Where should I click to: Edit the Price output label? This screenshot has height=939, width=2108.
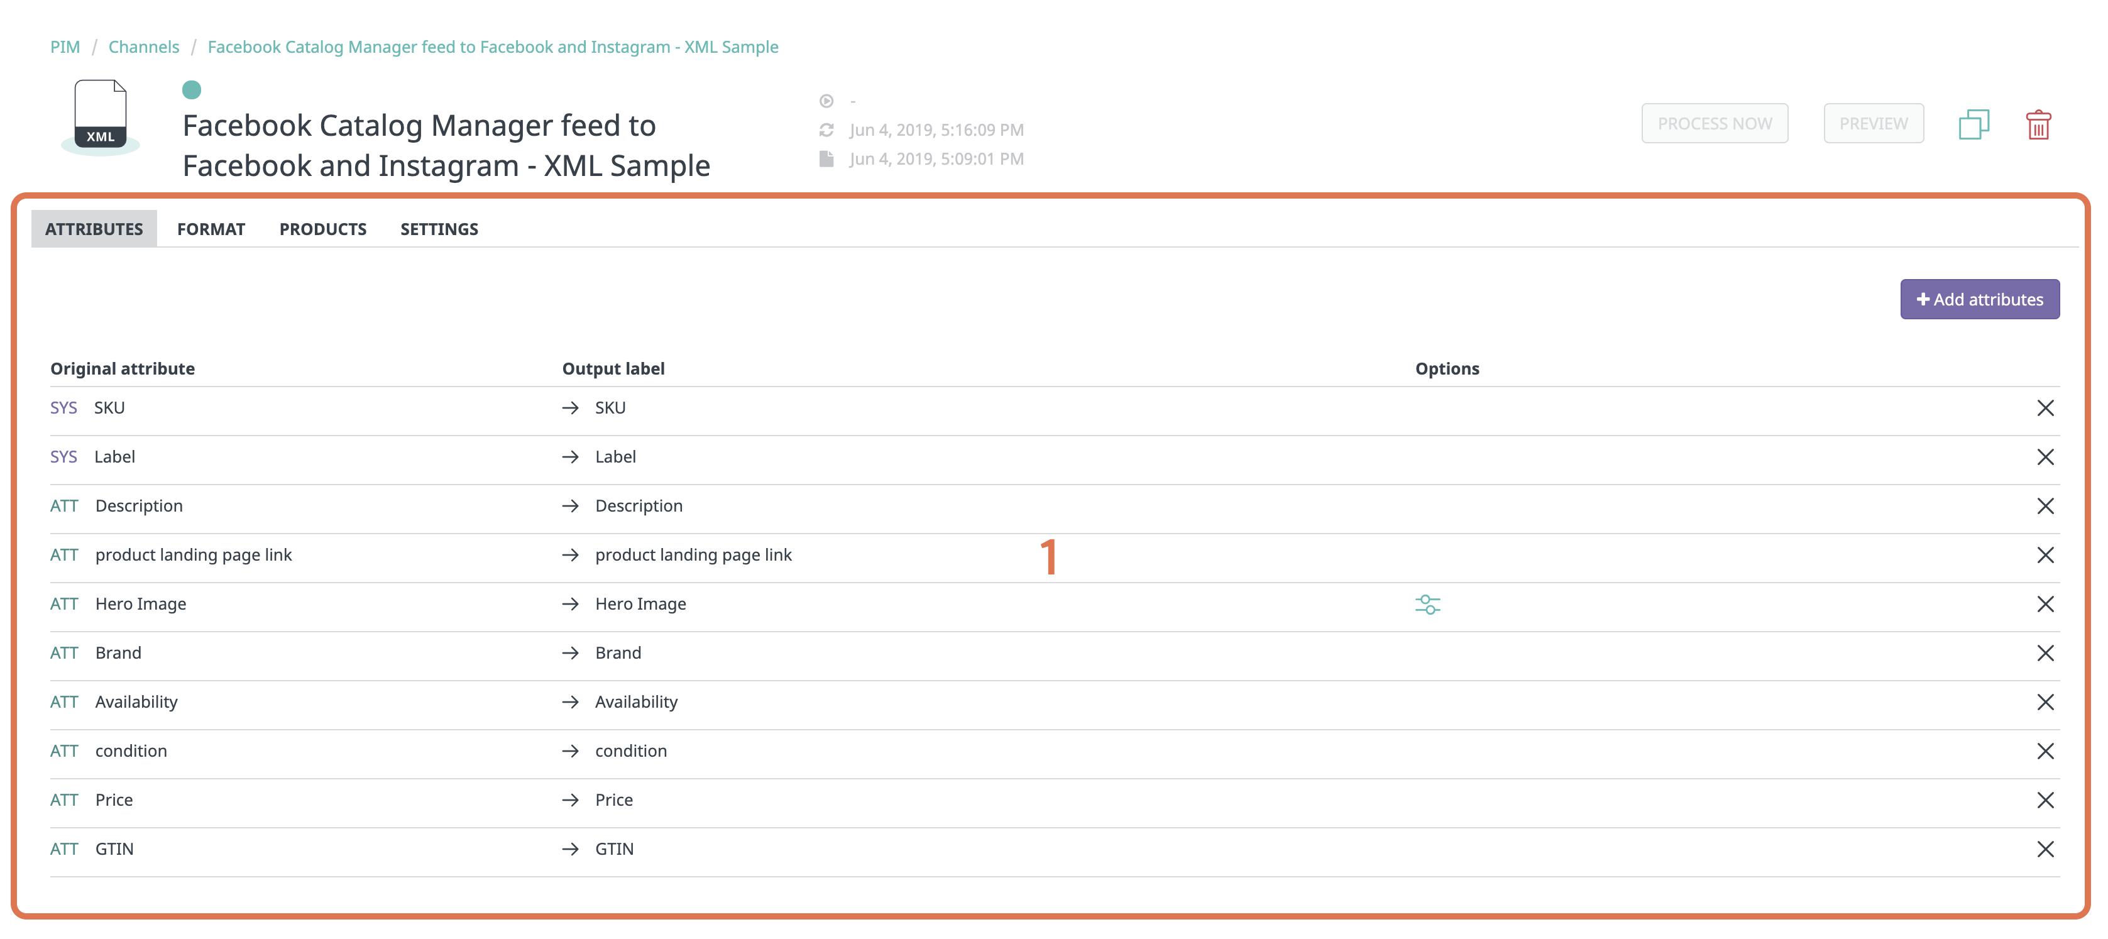coord(614,800)
